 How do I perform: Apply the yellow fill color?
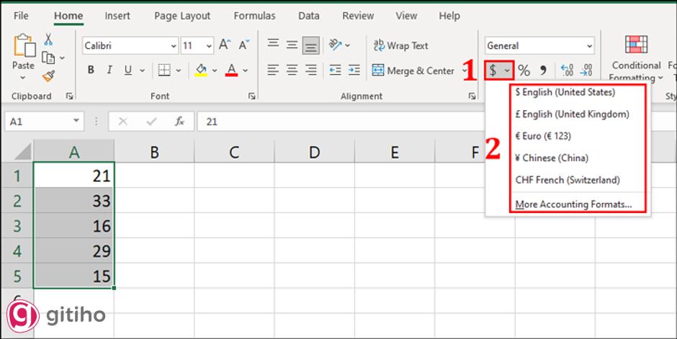(x=201, y=71)
